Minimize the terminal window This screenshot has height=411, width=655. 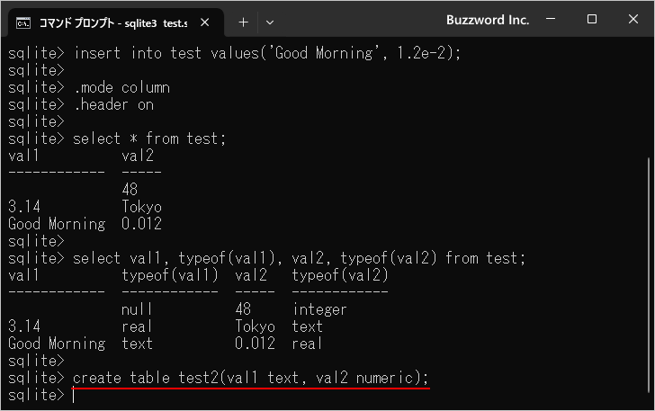click(x=550, y=19)
